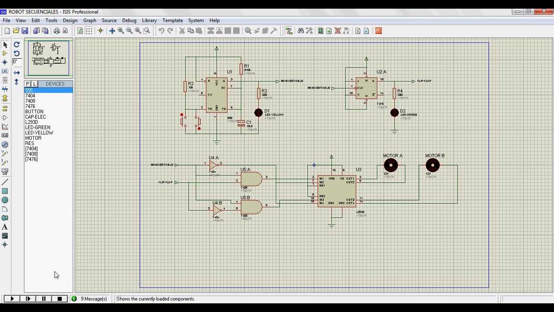
Task: Click the L library manager button
Action: (35, 84)
